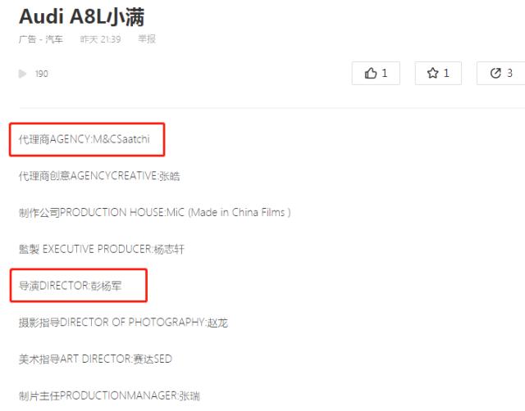Click the share arrow icon
The height and width of the screenshot is (411, 525).
[495, 73]
